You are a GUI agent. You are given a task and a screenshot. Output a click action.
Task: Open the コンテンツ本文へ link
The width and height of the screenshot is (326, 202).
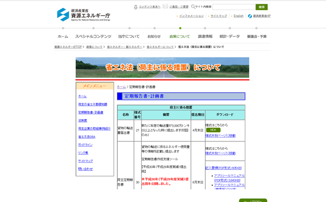(149, 7)
